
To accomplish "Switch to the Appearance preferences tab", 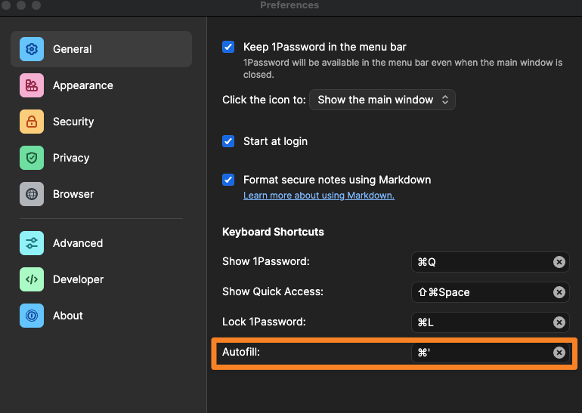I will 82,85.
